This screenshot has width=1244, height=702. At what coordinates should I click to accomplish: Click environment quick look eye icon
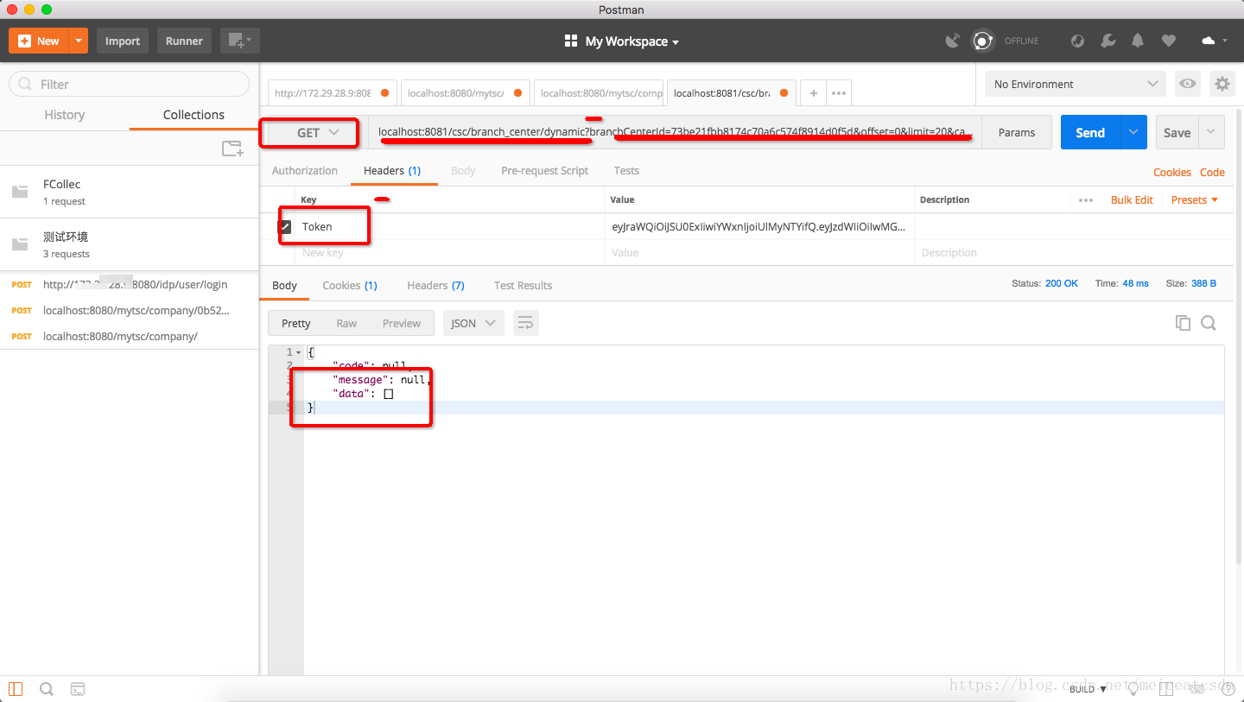[1188, 84]
